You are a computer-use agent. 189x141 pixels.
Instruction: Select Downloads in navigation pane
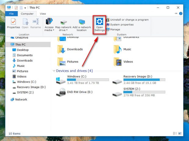point(23,60)
